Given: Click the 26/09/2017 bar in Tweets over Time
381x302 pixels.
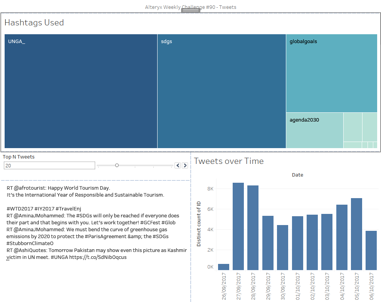Looking at the screenshot, I should [223, 267].
